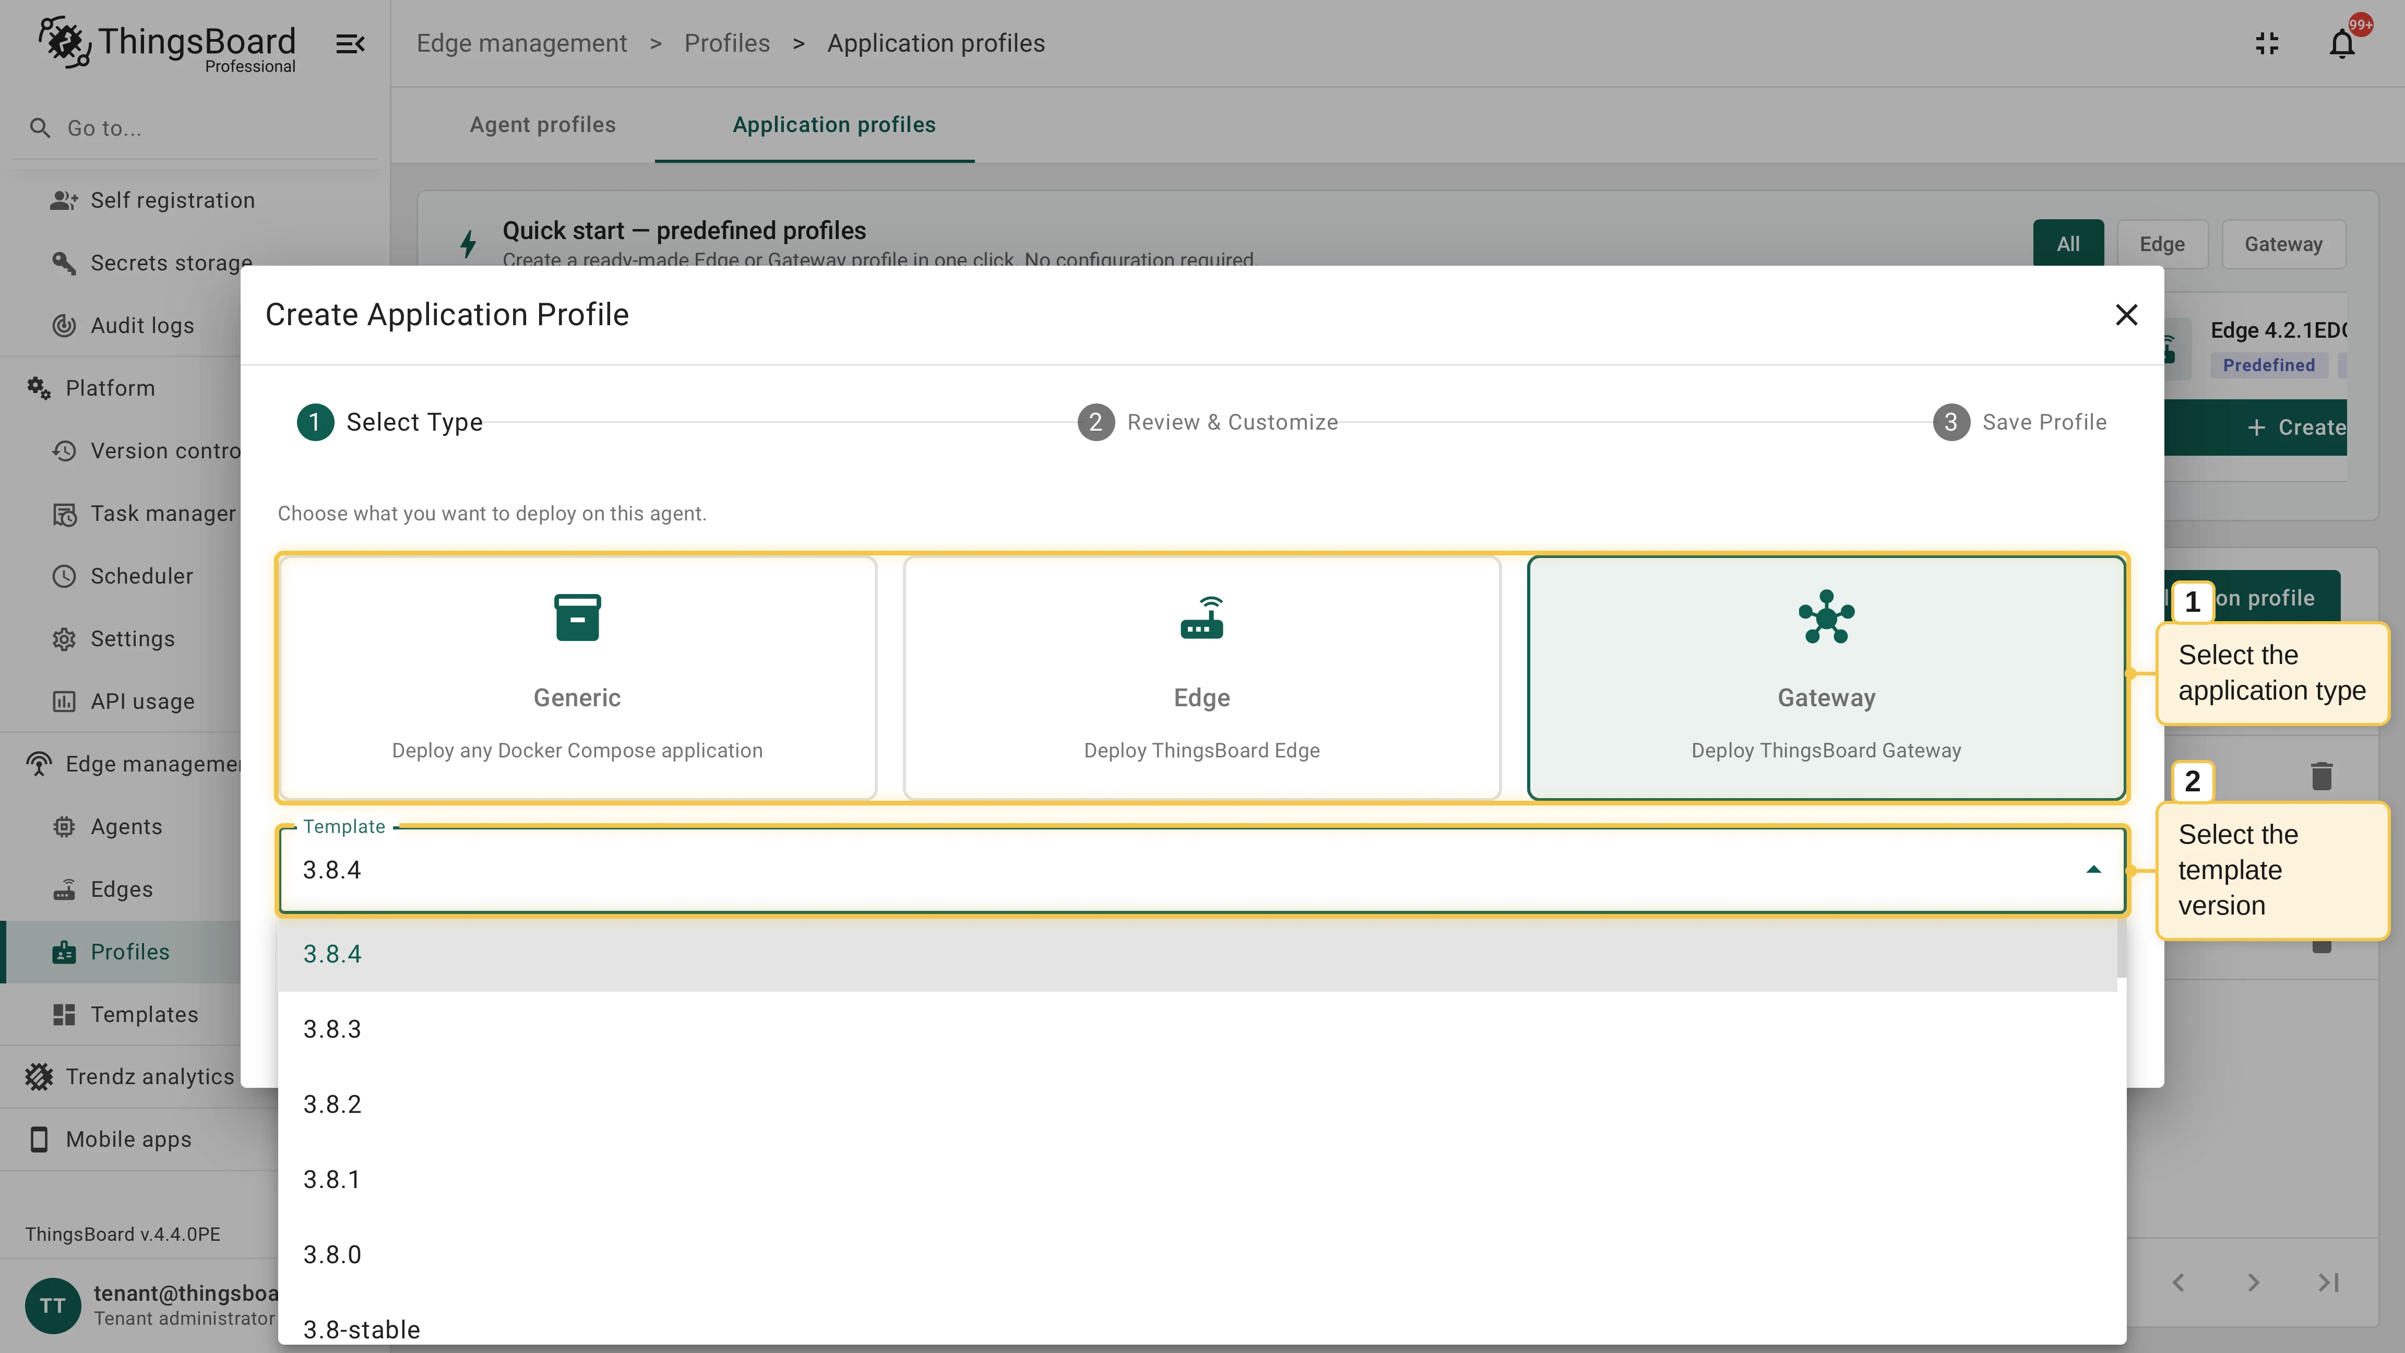Click the Review & Customize step
This screenshot has height=1353, width=2405.
(x=1207, y=422)
